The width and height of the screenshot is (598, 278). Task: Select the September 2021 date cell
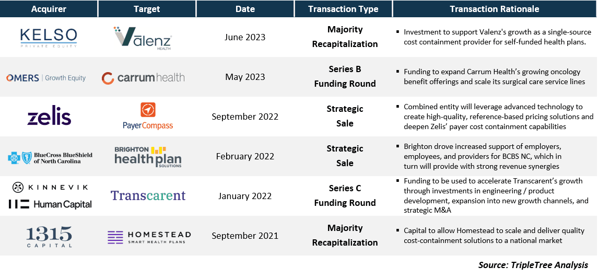point(245,236)
